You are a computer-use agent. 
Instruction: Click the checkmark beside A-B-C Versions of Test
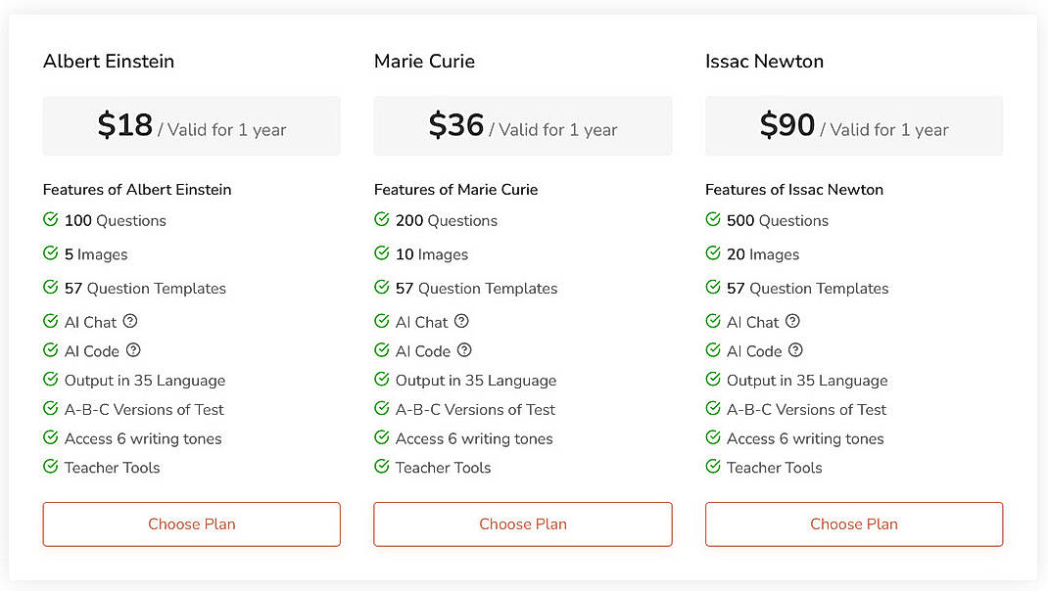50,409
